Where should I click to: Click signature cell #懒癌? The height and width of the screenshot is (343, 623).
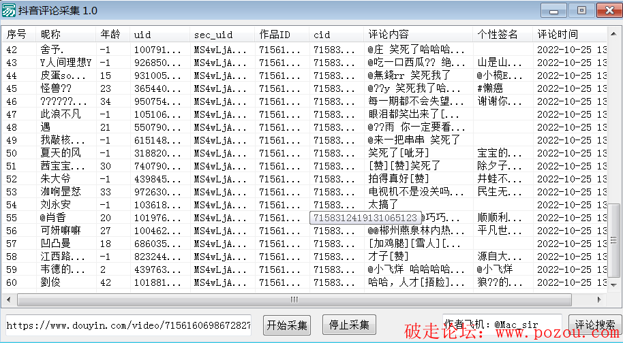coord(490,88)
